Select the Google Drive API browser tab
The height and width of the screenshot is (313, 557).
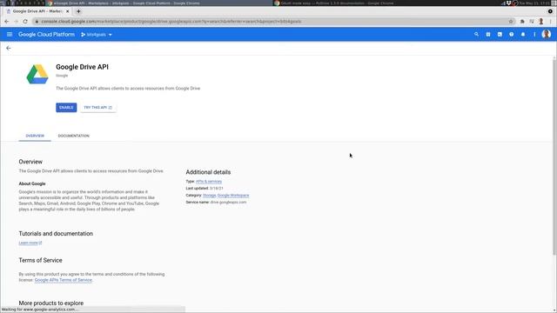tap(37, 11)
